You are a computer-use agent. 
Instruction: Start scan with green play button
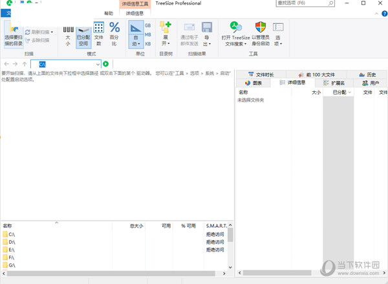(x=105, y=64)
